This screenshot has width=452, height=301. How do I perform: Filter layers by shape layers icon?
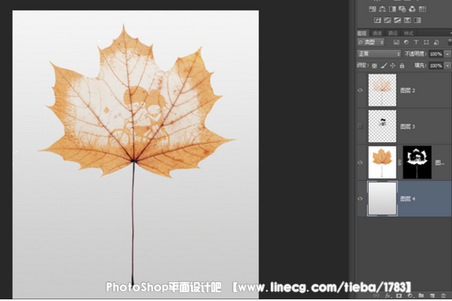coord(426,43)
